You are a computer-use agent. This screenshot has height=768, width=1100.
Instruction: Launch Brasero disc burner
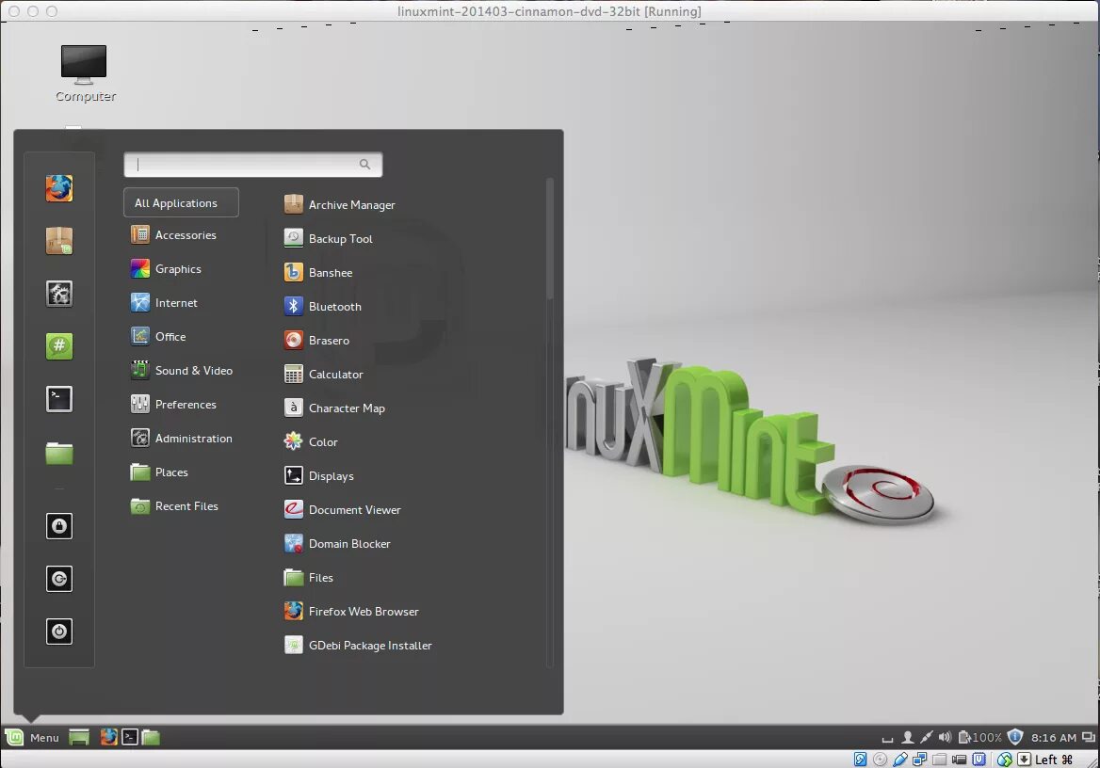[316, 340]
